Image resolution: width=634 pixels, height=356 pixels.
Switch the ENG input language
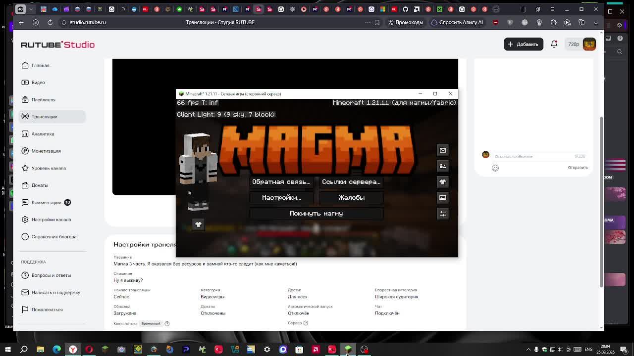588,350
